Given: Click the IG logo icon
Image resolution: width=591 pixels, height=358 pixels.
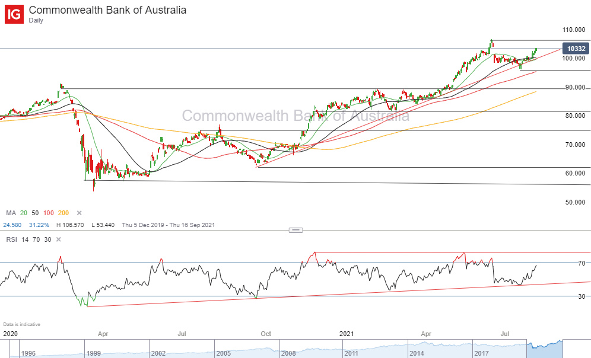Looking at the screenshot, I should pos(14,14).
